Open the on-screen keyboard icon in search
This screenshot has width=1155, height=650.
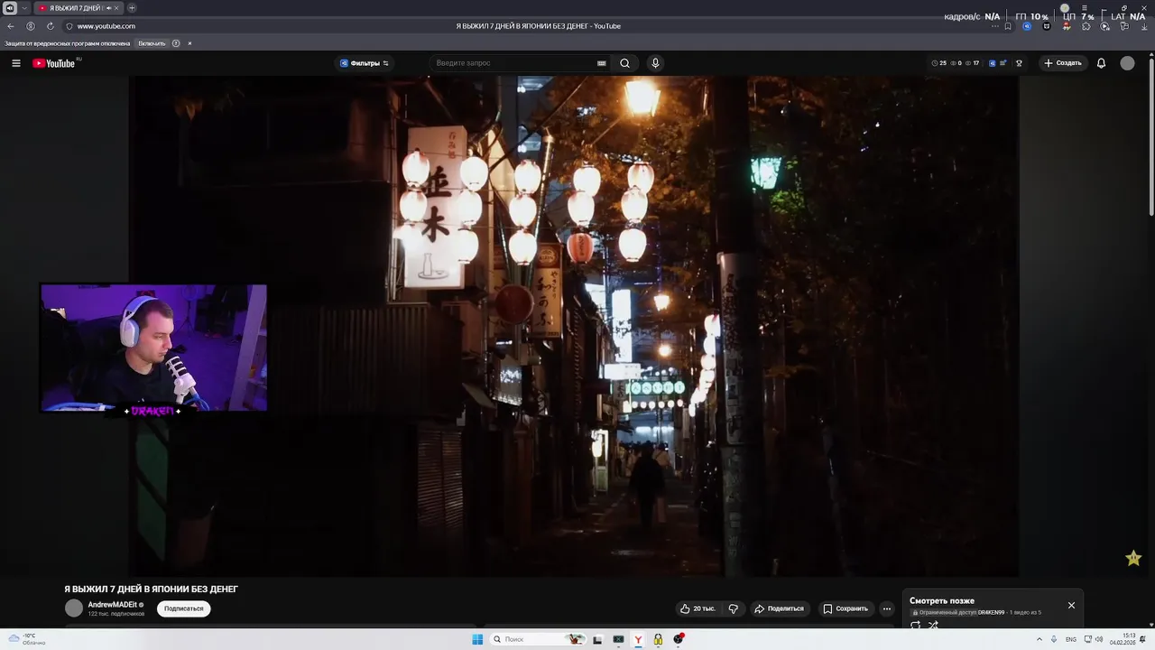coord(601,63)
